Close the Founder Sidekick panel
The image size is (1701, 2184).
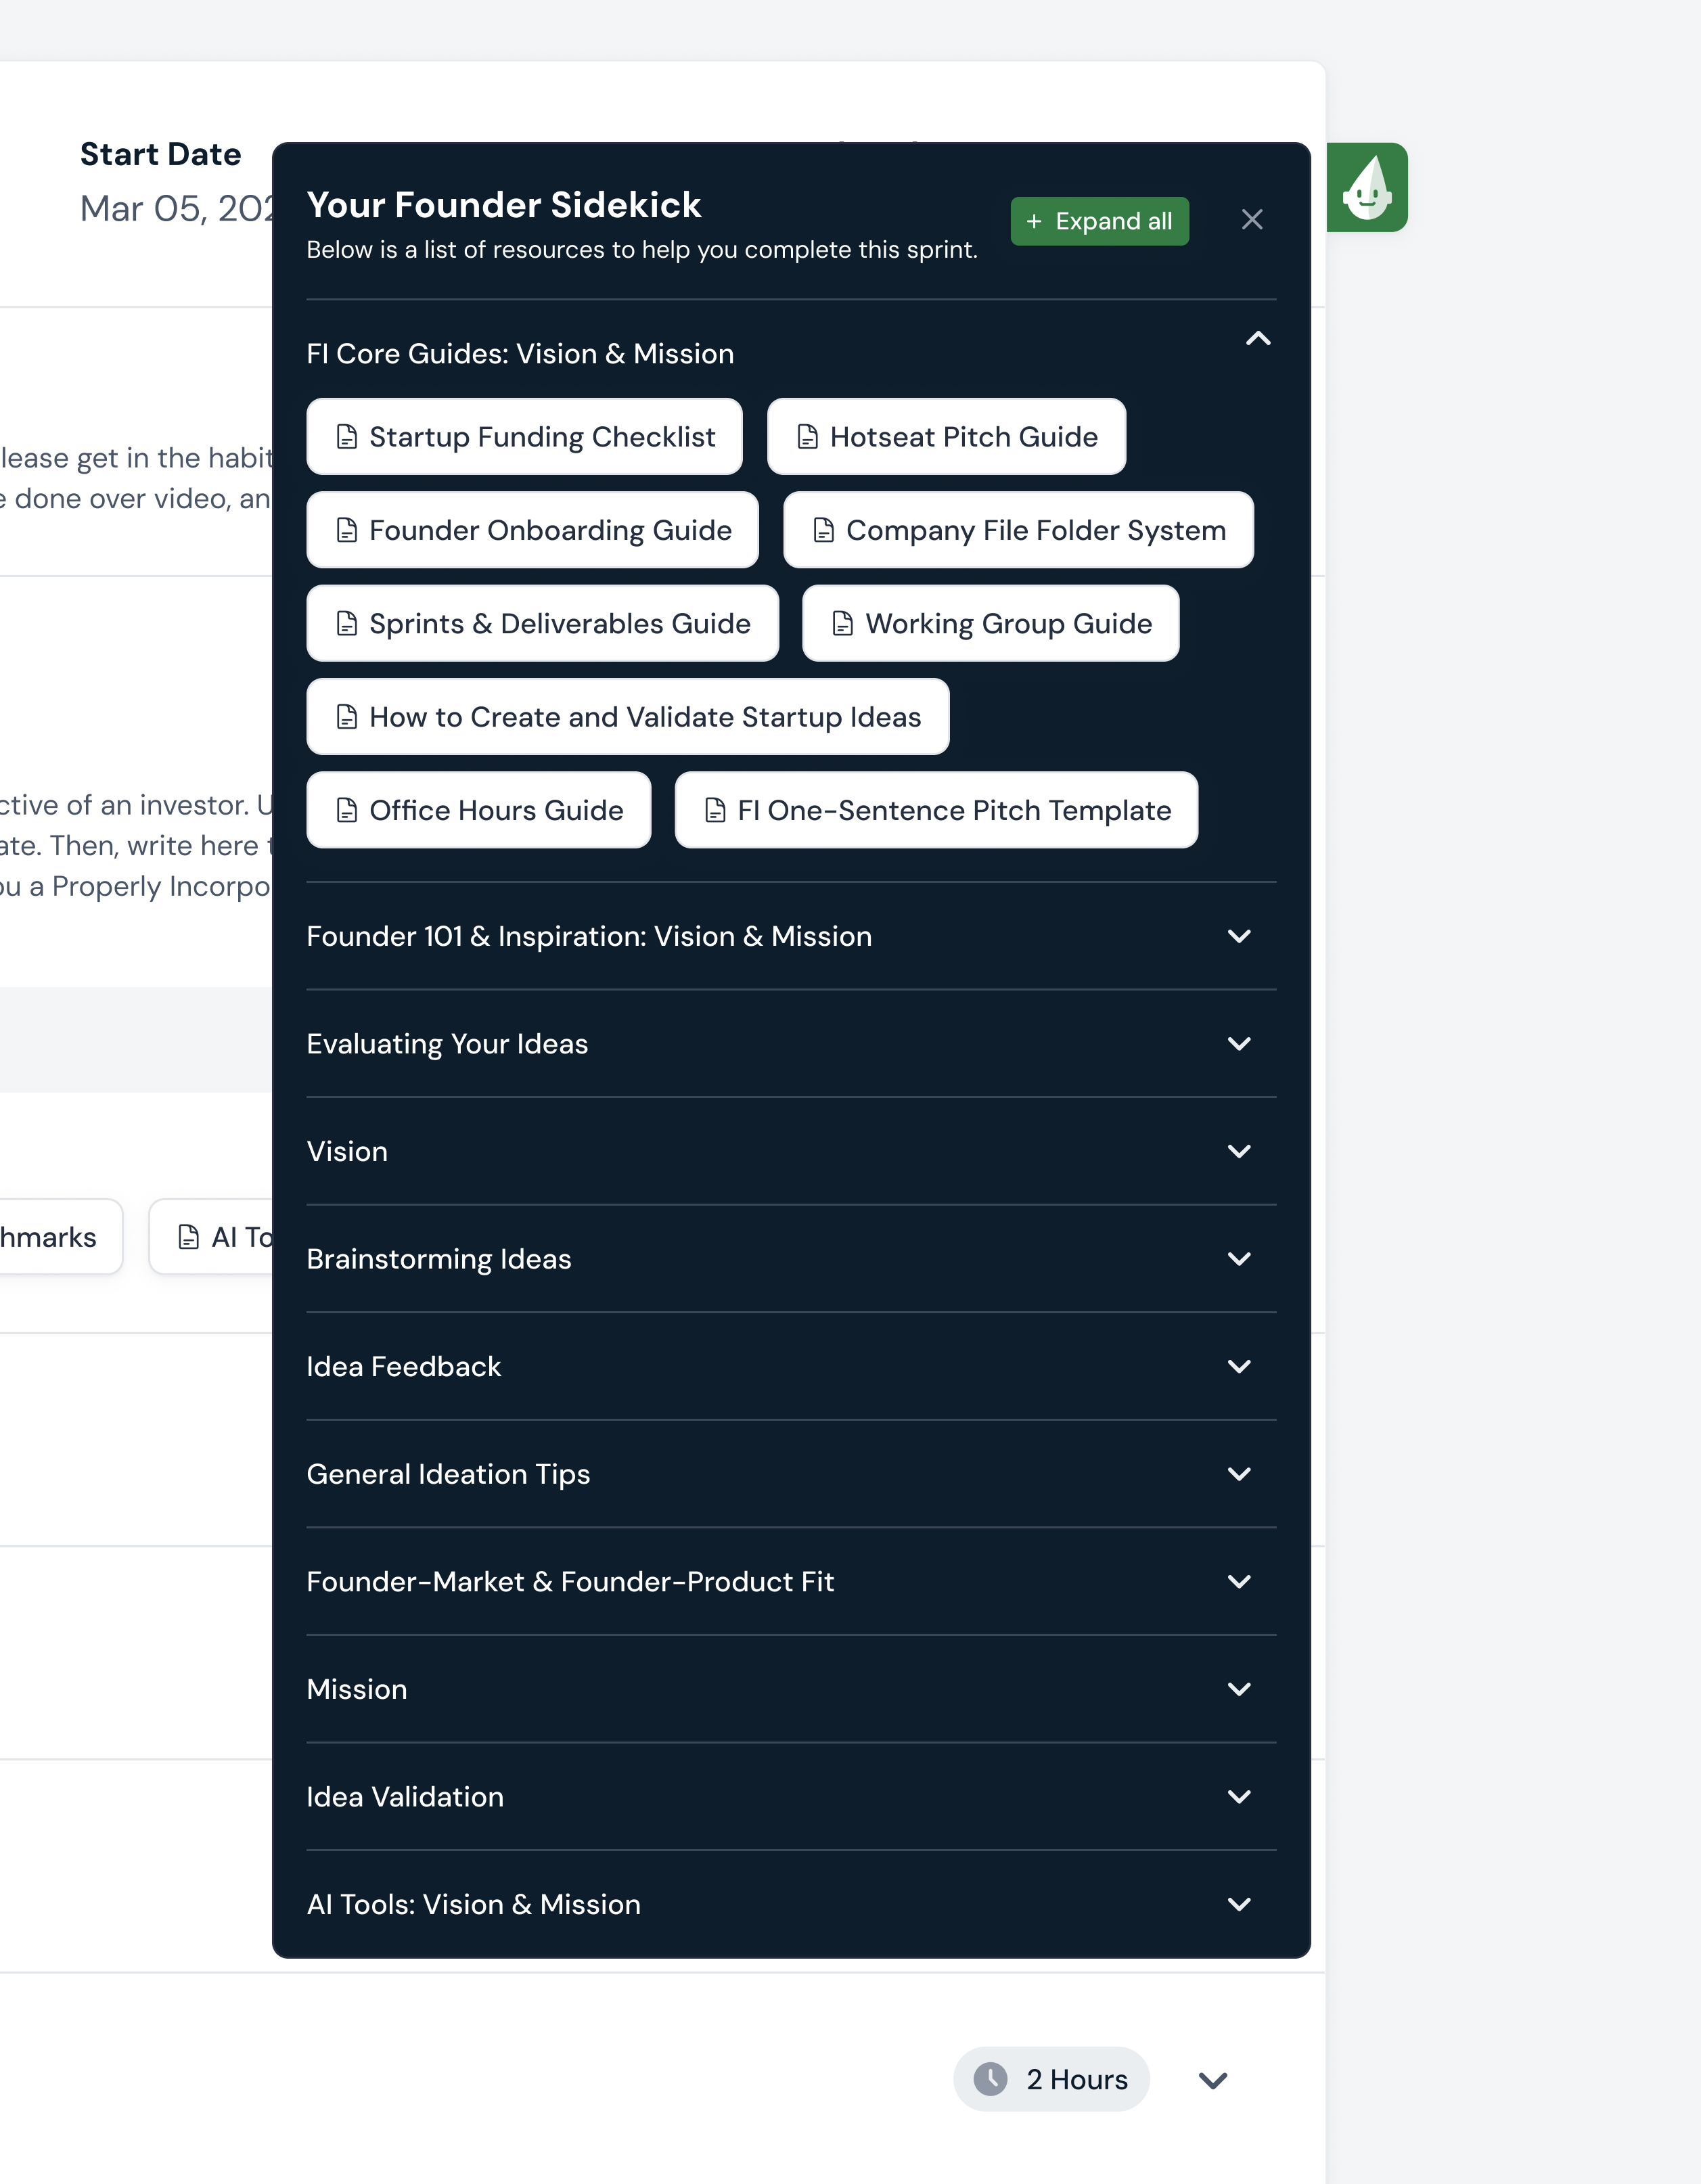click(1251, 220)
